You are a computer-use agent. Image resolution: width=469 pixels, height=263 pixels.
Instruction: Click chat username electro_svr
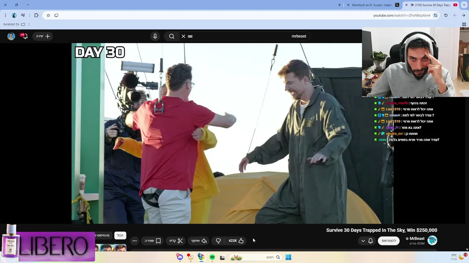pos(394,134)
